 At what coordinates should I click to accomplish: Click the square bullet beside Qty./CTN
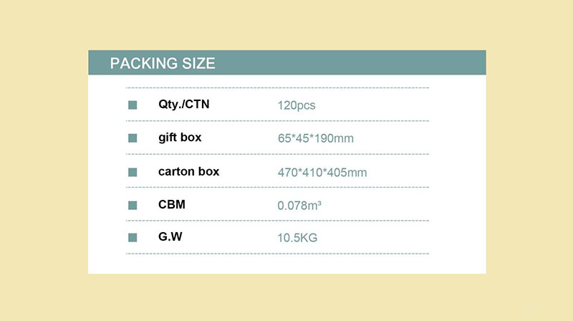133,105
